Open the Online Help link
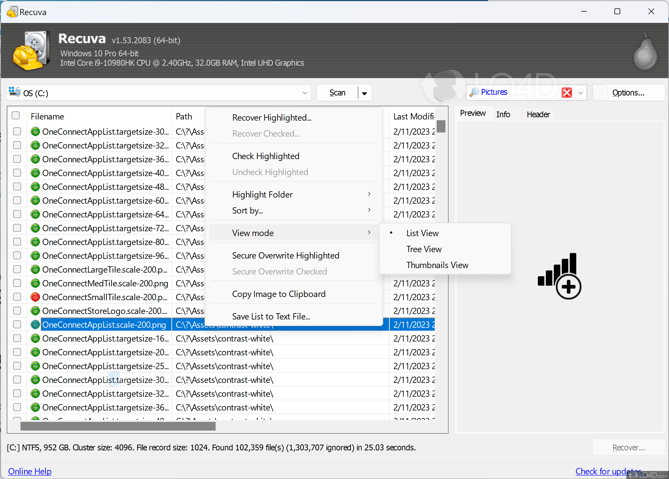This screenshot has width=669, height=479. [30, 471]
